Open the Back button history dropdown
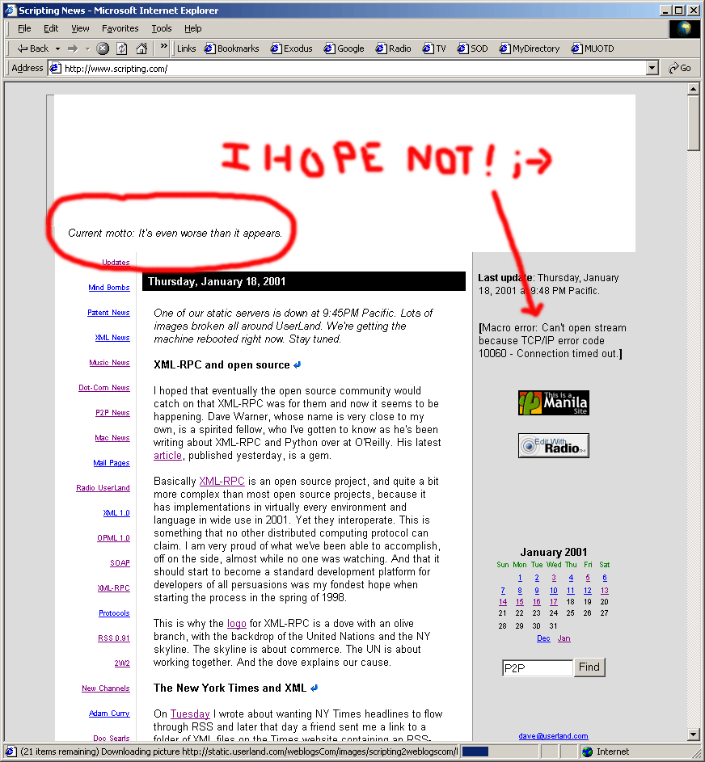 57,48
